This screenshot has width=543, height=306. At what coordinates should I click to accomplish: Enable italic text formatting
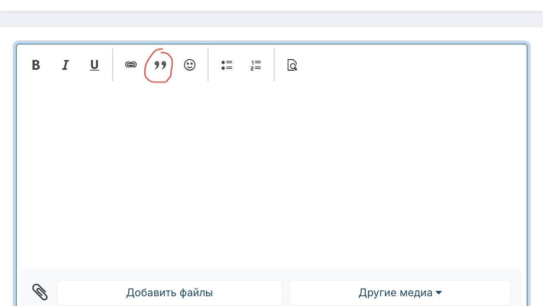65,65
